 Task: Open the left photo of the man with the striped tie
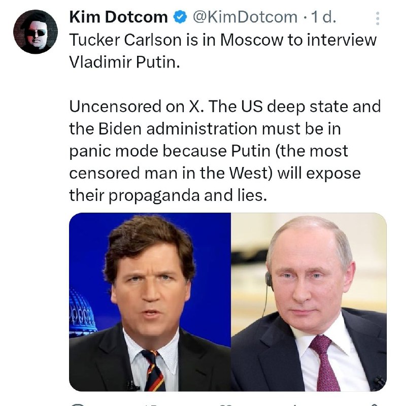pos(150,302)
